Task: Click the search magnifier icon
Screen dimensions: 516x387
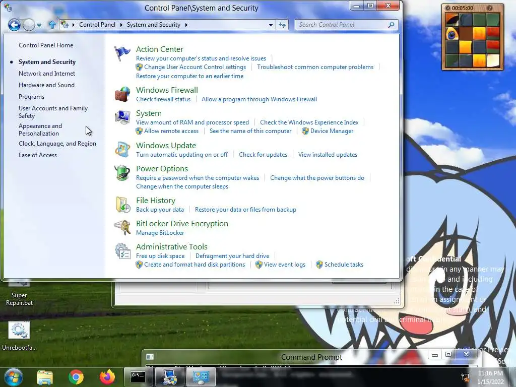Action: point(391,25)
